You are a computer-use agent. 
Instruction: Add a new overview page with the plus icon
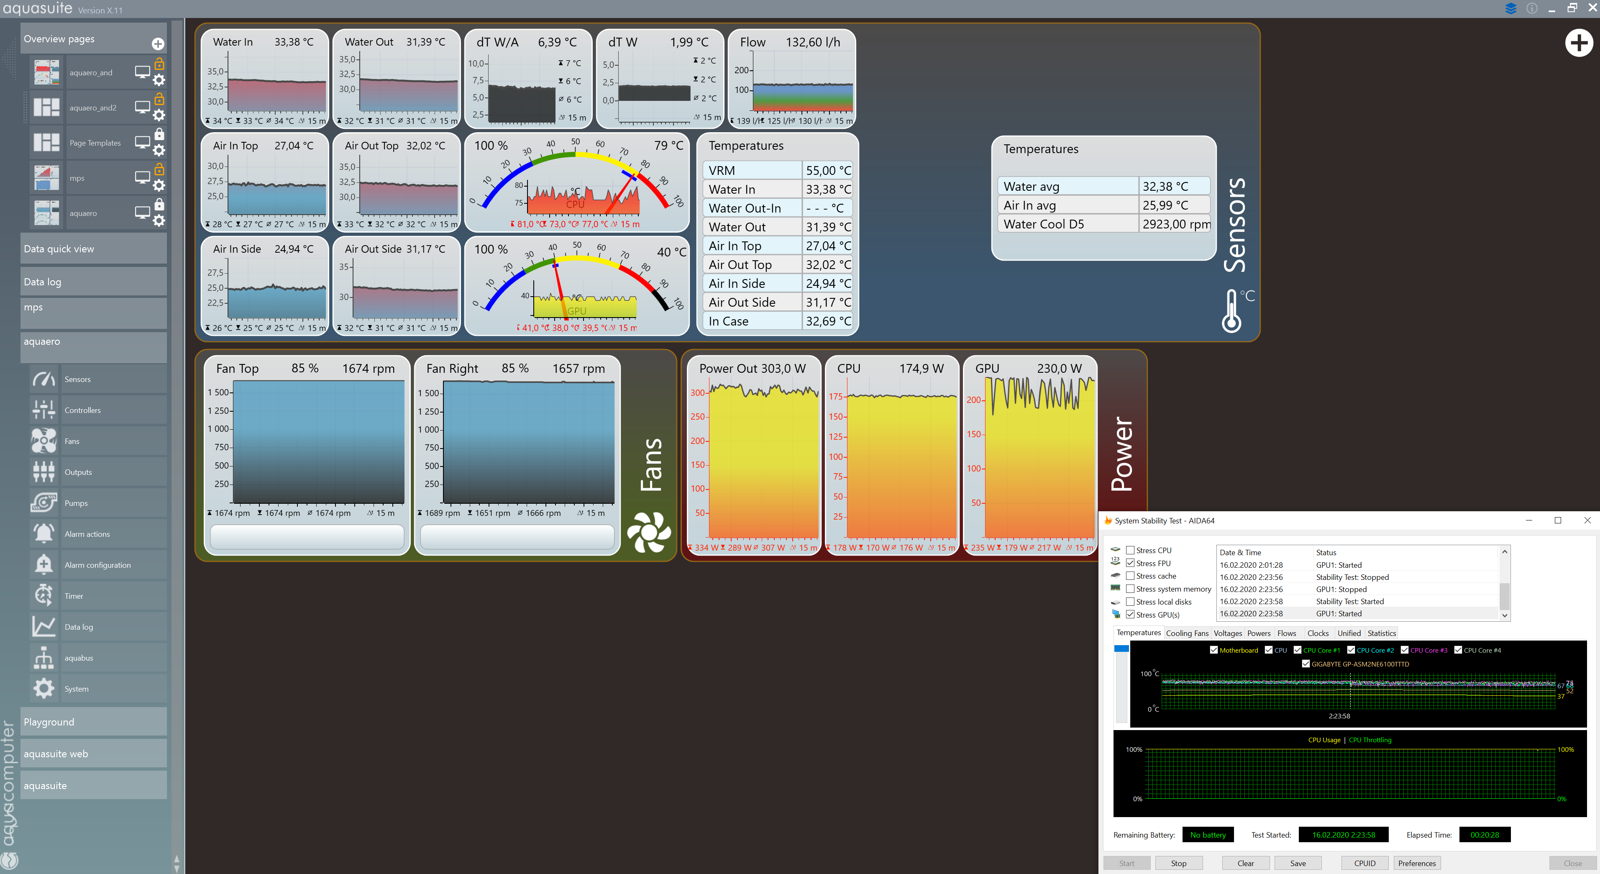158,44
